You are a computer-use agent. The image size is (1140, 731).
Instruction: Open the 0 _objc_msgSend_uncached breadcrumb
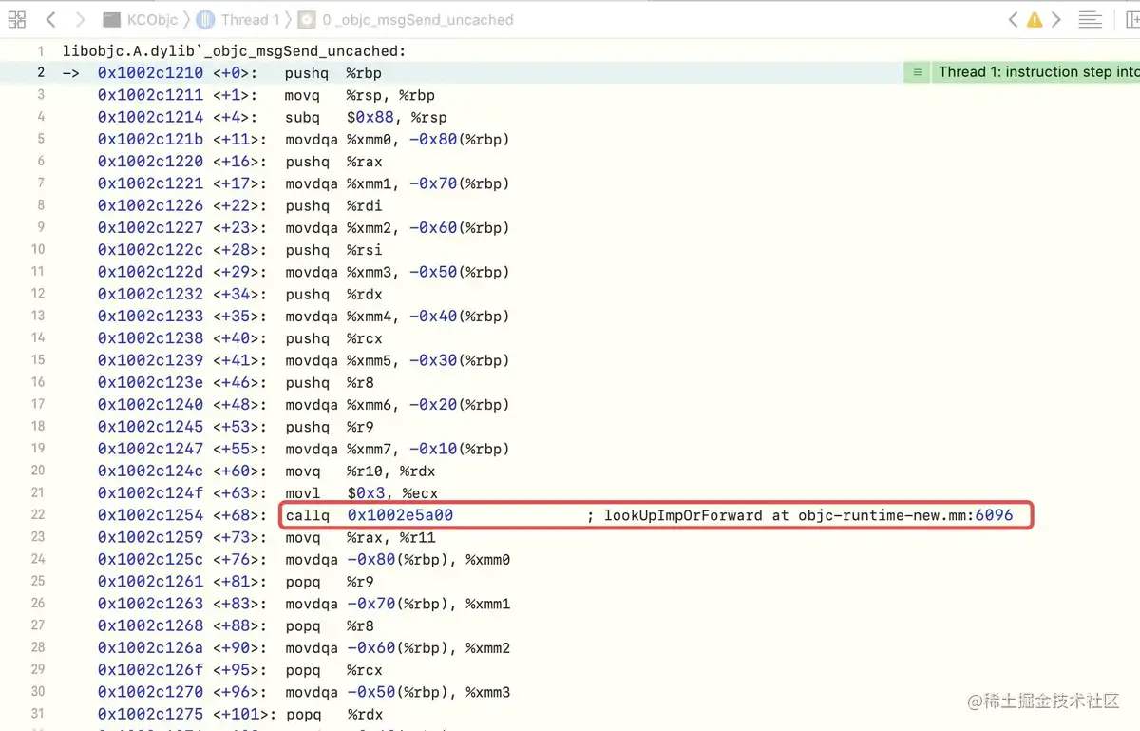click(406, 19)
